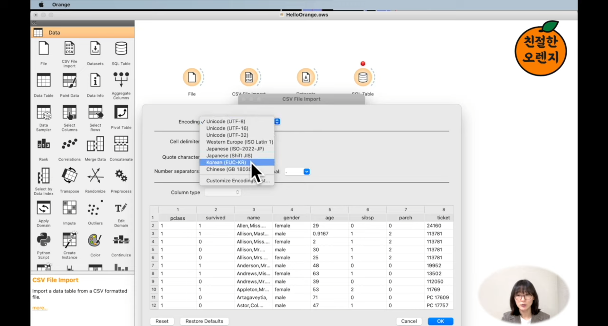Pick the Concatenate widget

point(121,149)
